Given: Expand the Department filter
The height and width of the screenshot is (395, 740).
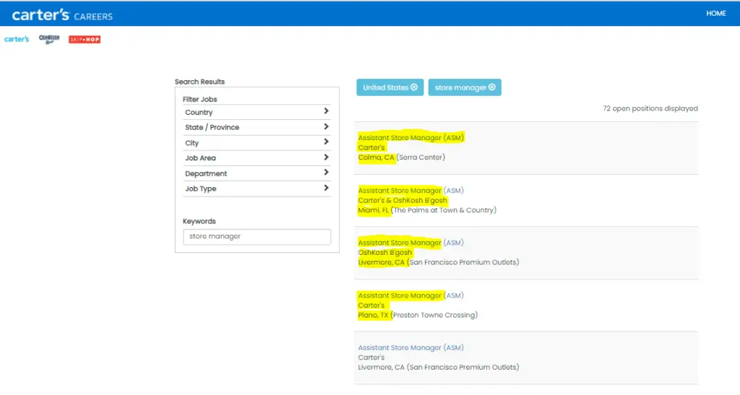Looking at the screenshot, I should (257, 173).
